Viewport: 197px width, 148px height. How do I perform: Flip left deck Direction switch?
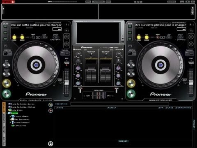point(7,53)
